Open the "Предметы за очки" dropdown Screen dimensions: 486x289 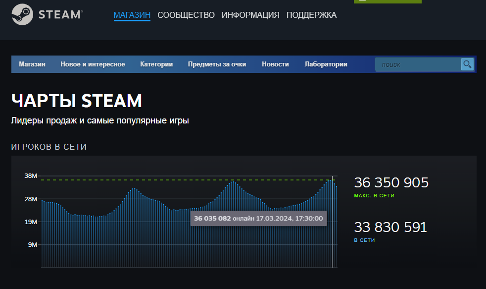point(217,64)
